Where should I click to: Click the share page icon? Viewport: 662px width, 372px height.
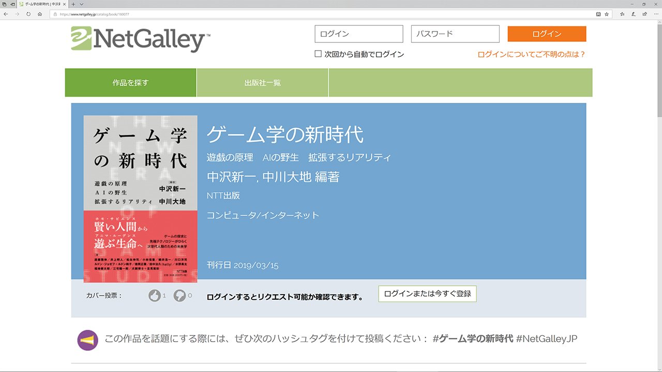(x=644, y=14)
